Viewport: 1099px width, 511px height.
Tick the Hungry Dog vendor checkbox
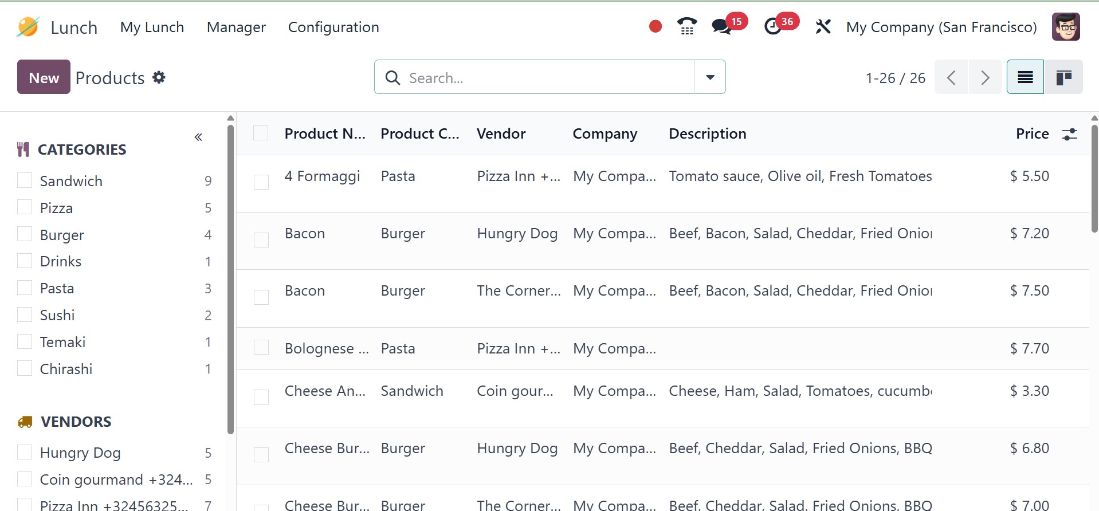tap(25, 453)
